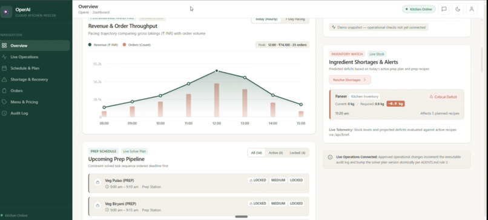Click 'Affects 5 planned recipes' text

tap(440, 113)
